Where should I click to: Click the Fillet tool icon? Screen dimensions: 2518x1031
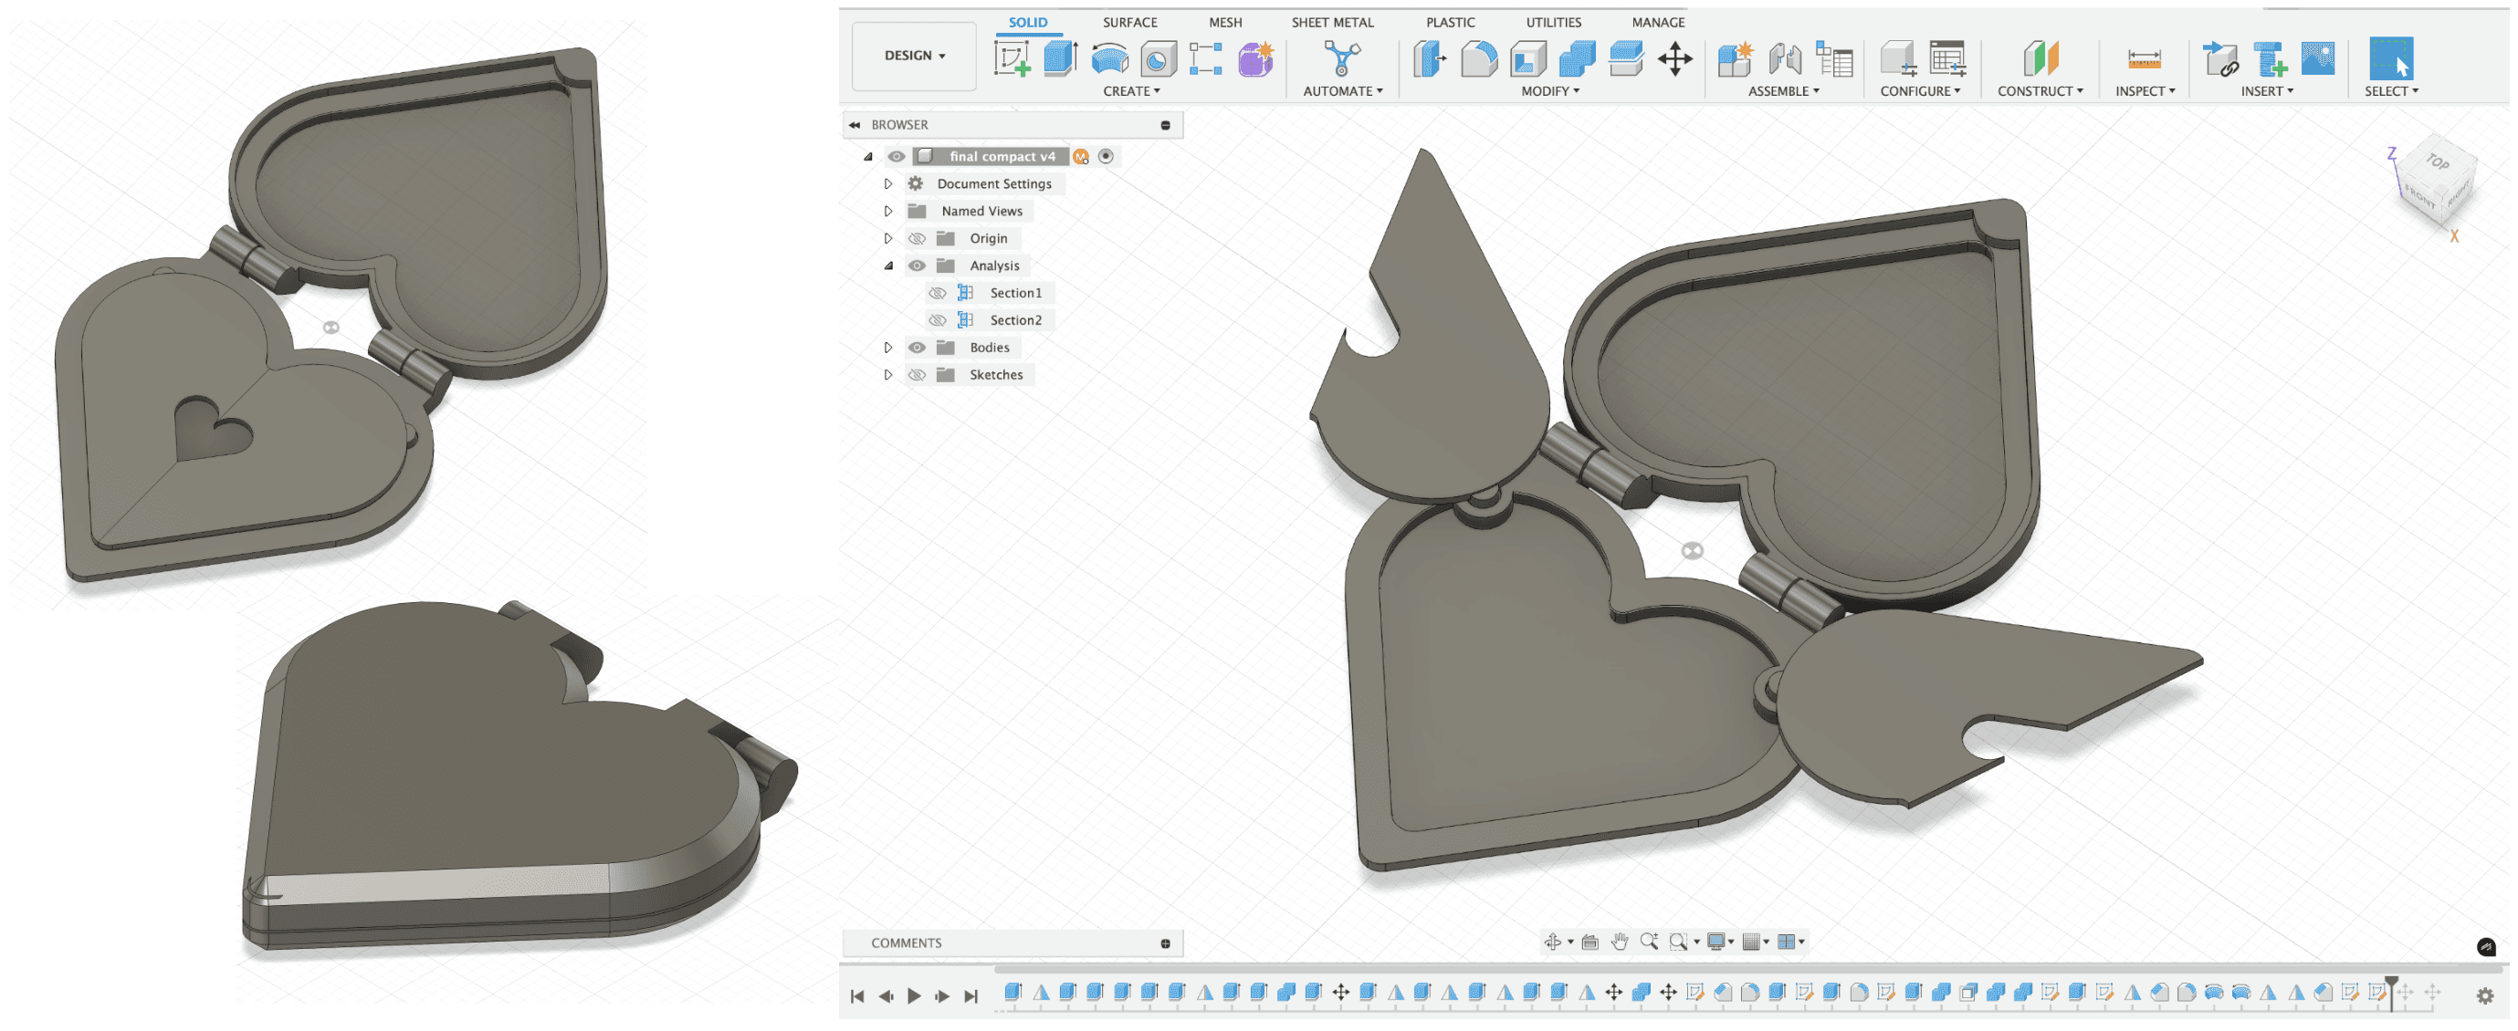tap(1478, 58)
